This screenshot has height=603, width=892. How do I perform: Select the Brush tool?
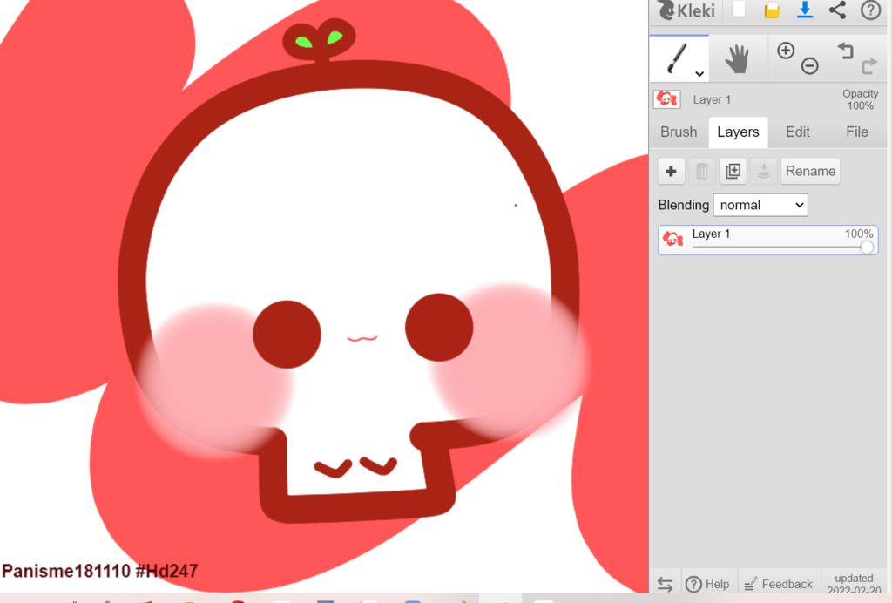[x=679, y=58]
